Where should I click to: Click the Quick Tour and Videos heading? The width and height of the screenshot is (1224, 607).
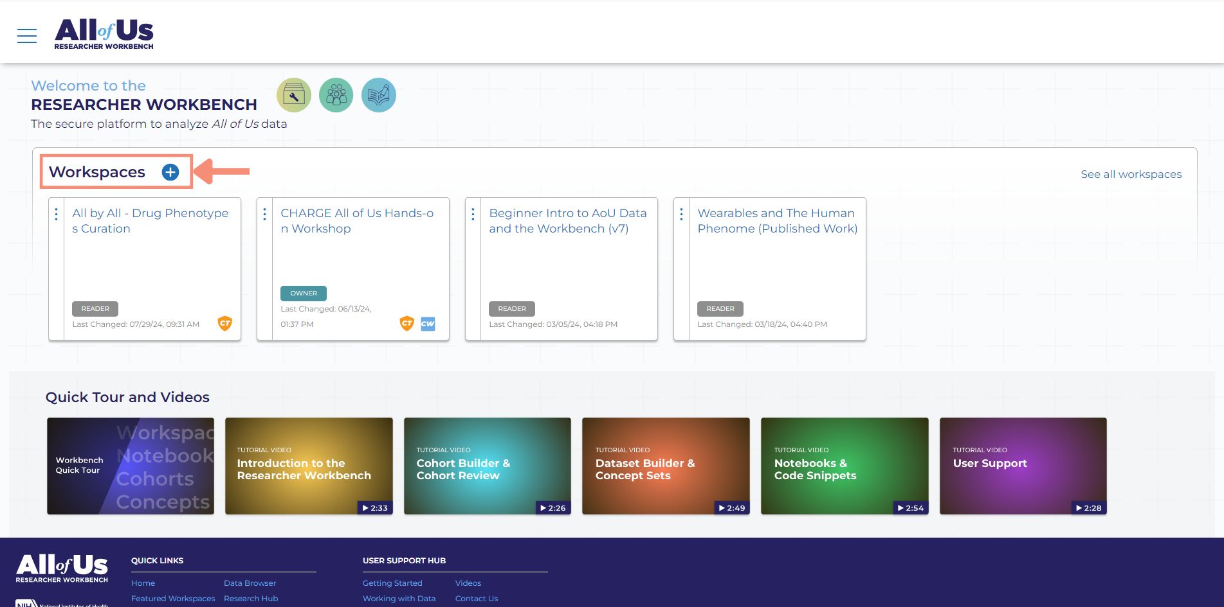[x=127, y=397]
